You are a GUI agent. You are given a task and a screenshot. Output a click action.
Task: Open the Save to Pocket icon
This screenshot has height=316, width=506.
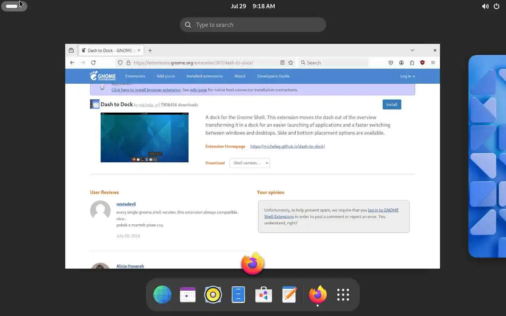click(391, 62)
